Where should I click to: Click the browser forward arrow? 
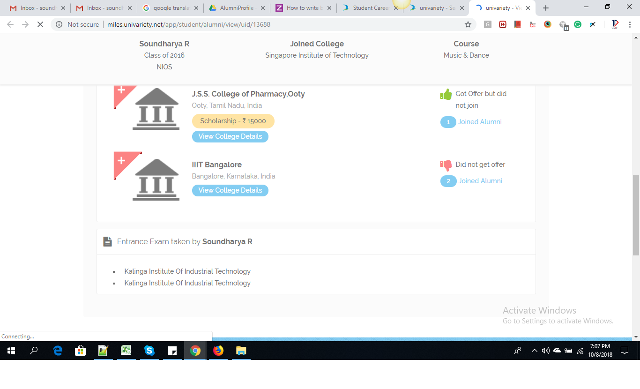coord(25,24)
